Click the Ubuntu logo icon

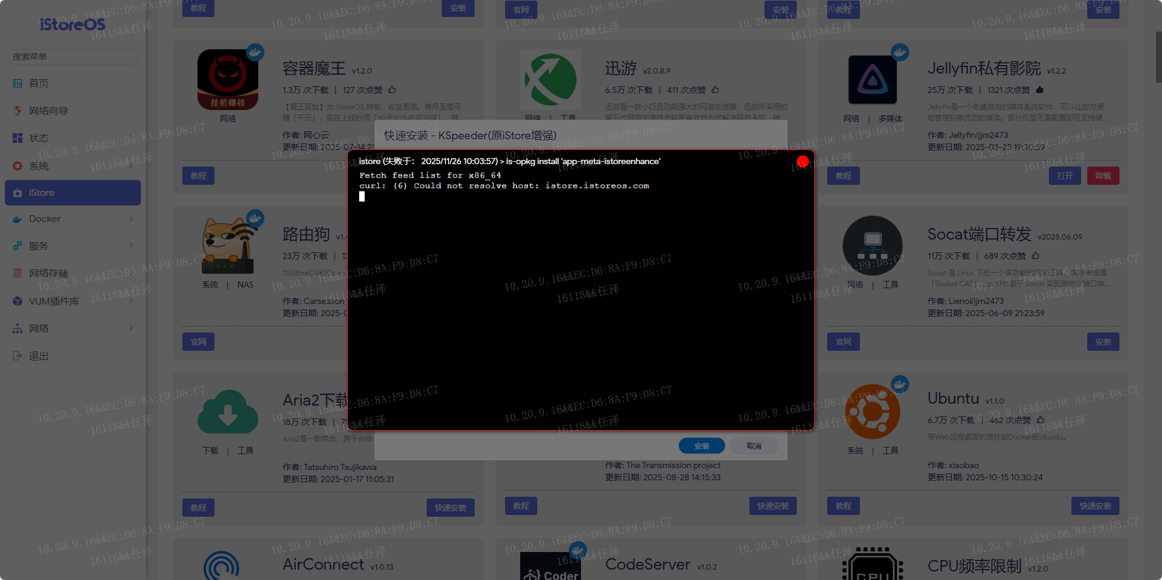pos(873,412)
